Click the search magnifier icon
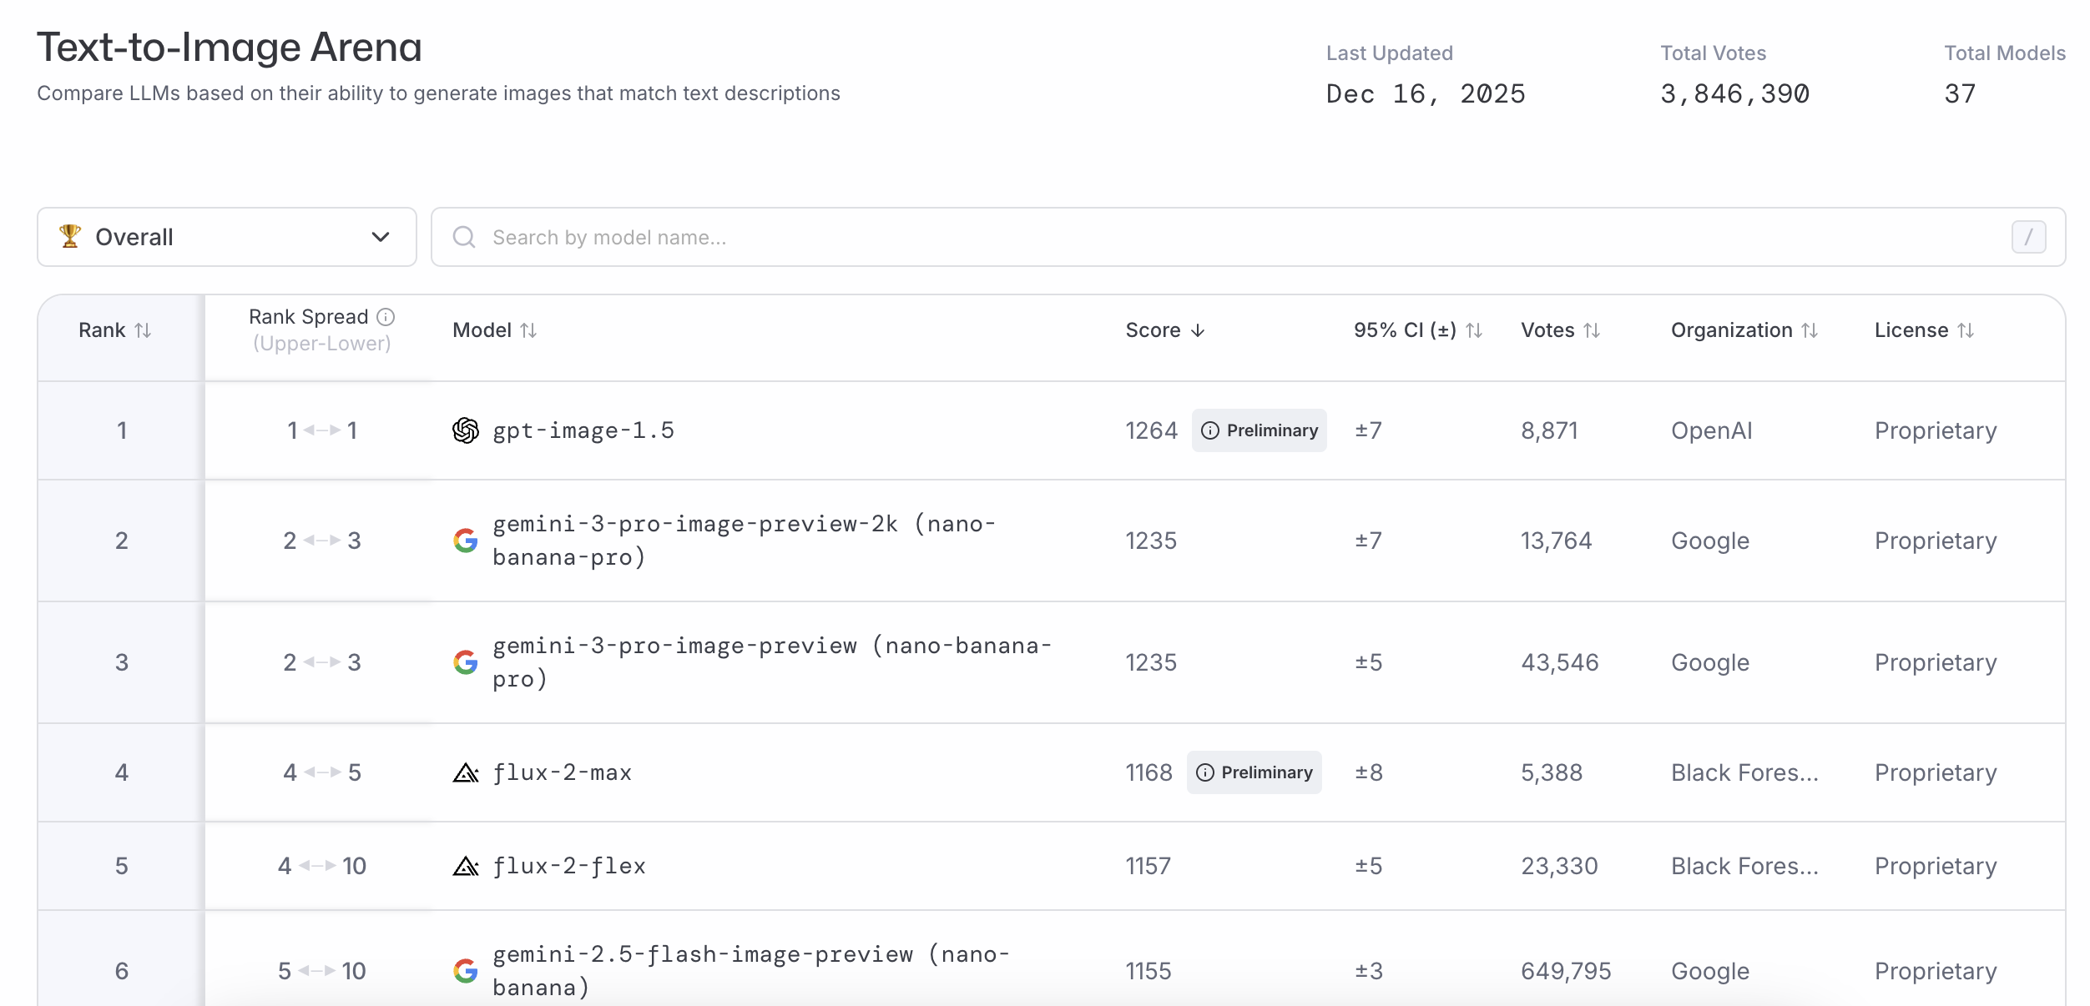Image resolution: width=2090 pixels, height=1006 pixels. coord(464,238)
